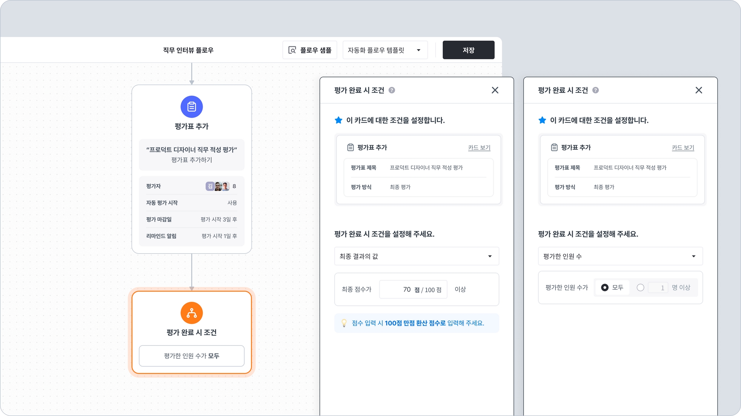Open 자동화 플로우 템플릿 dropdown

(x=385, y=50)
